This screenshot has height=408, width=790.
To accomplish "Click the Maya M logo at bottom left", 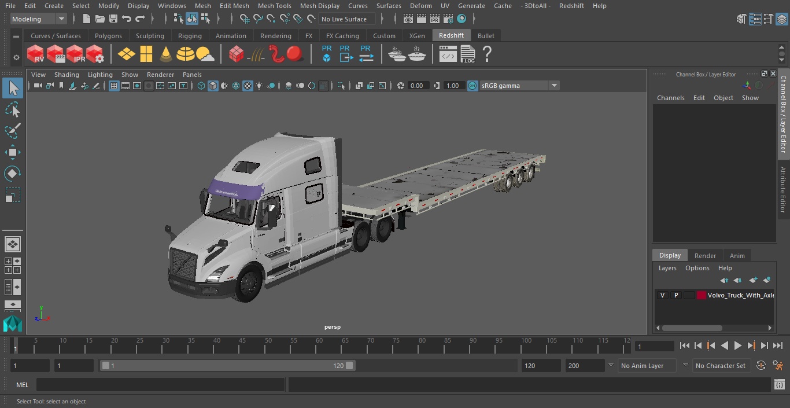I will click(x=12, y=323).
